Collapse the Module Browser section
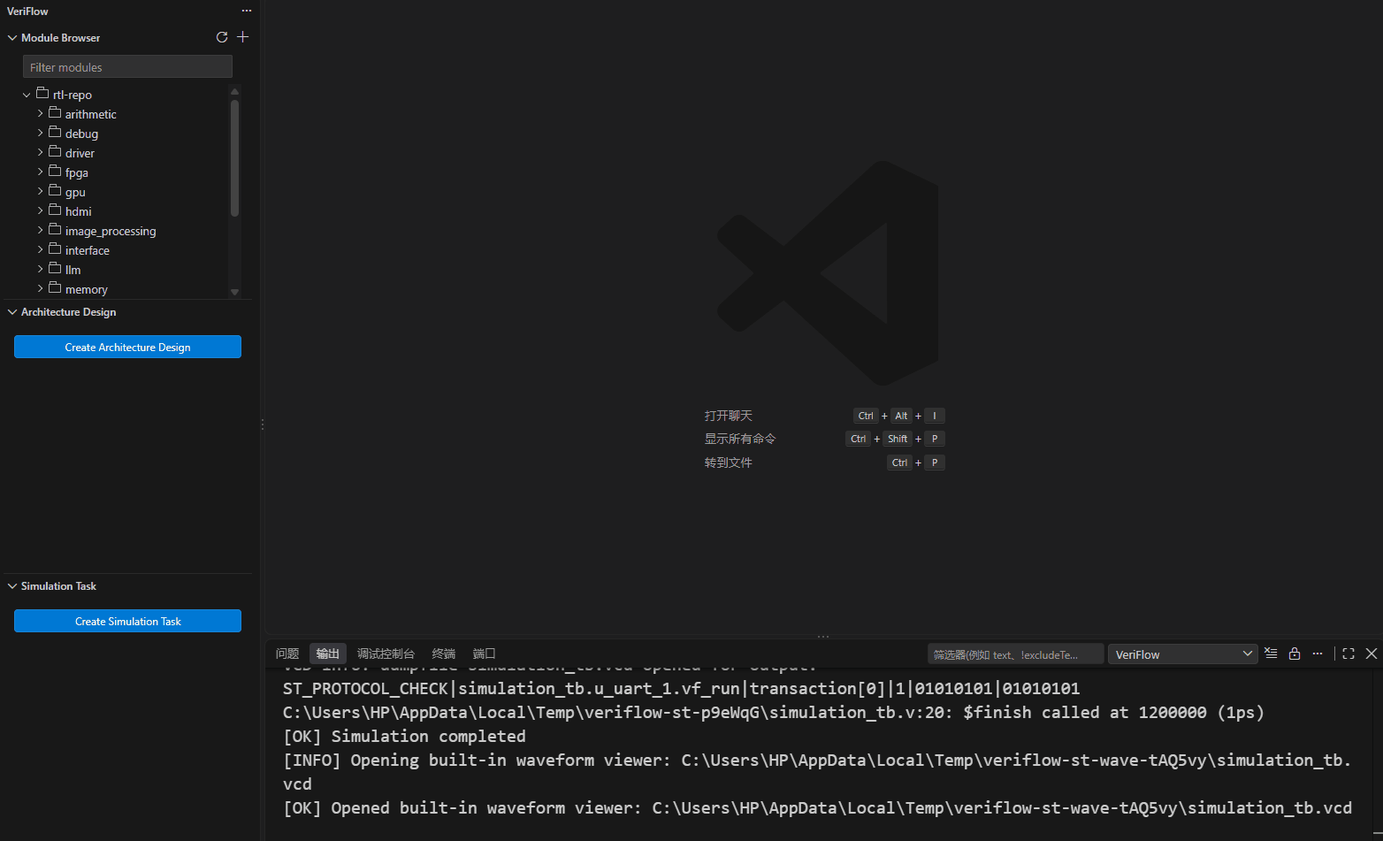 [x=12, y=38]
